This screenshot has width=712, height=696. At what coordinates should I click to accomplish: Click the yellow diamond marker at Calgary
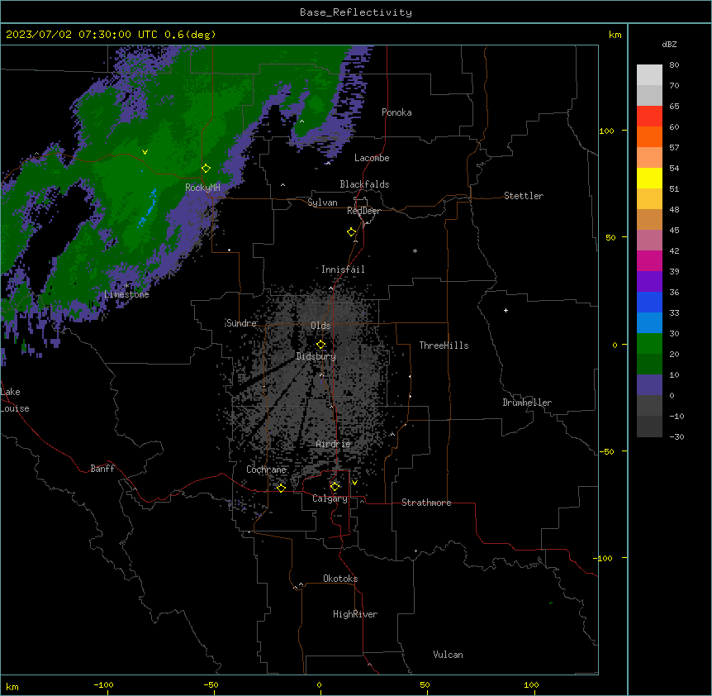point(335,487)
